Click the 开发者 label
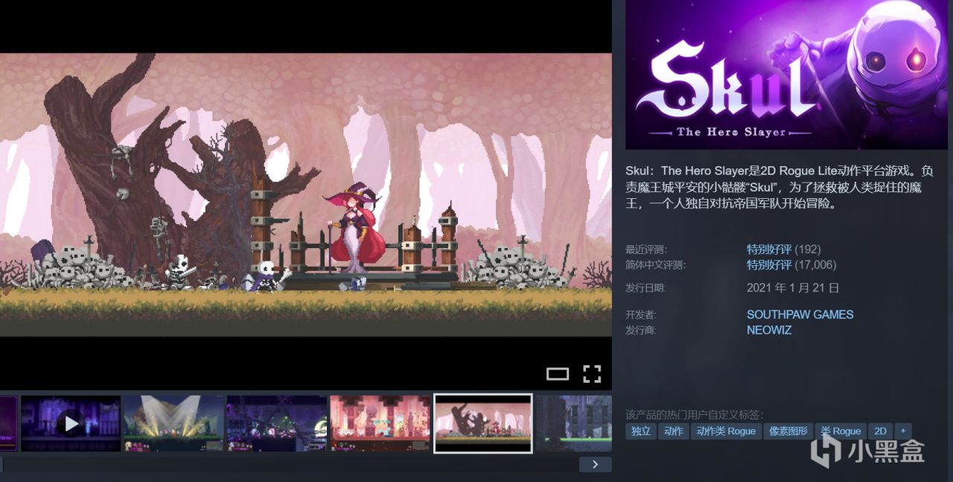953x482 pixels. [x=641, y=314]
